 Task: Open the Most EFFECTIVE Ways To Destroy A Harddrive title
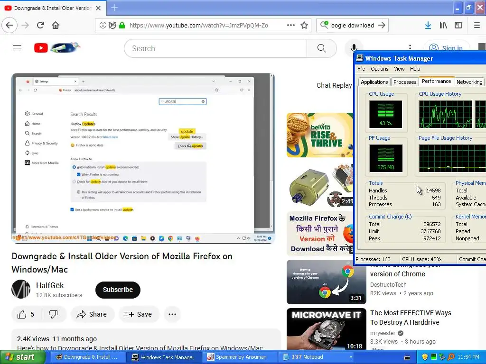[411, 318]
